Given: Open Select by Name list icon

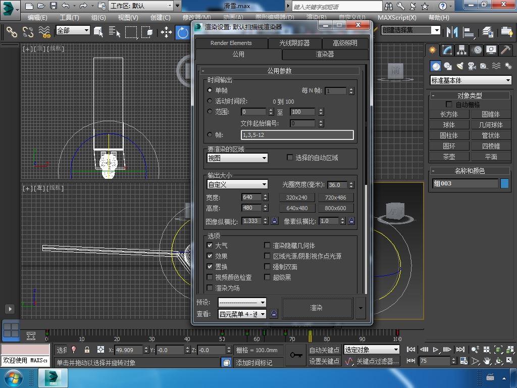Looking at the screenshot, I should [115, 32].
